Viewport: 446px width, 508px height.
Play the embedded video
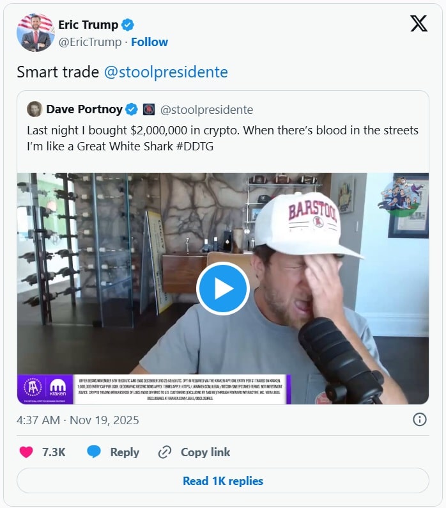click(x=223, y=289)
